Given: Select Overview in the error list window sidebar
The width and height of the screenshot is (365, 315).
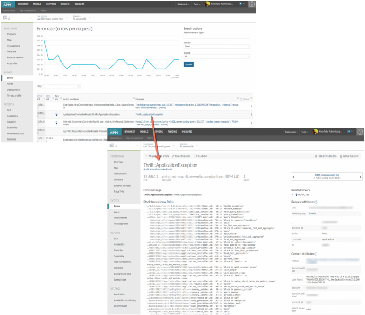Looking at the screenshot, I should 12,34.
